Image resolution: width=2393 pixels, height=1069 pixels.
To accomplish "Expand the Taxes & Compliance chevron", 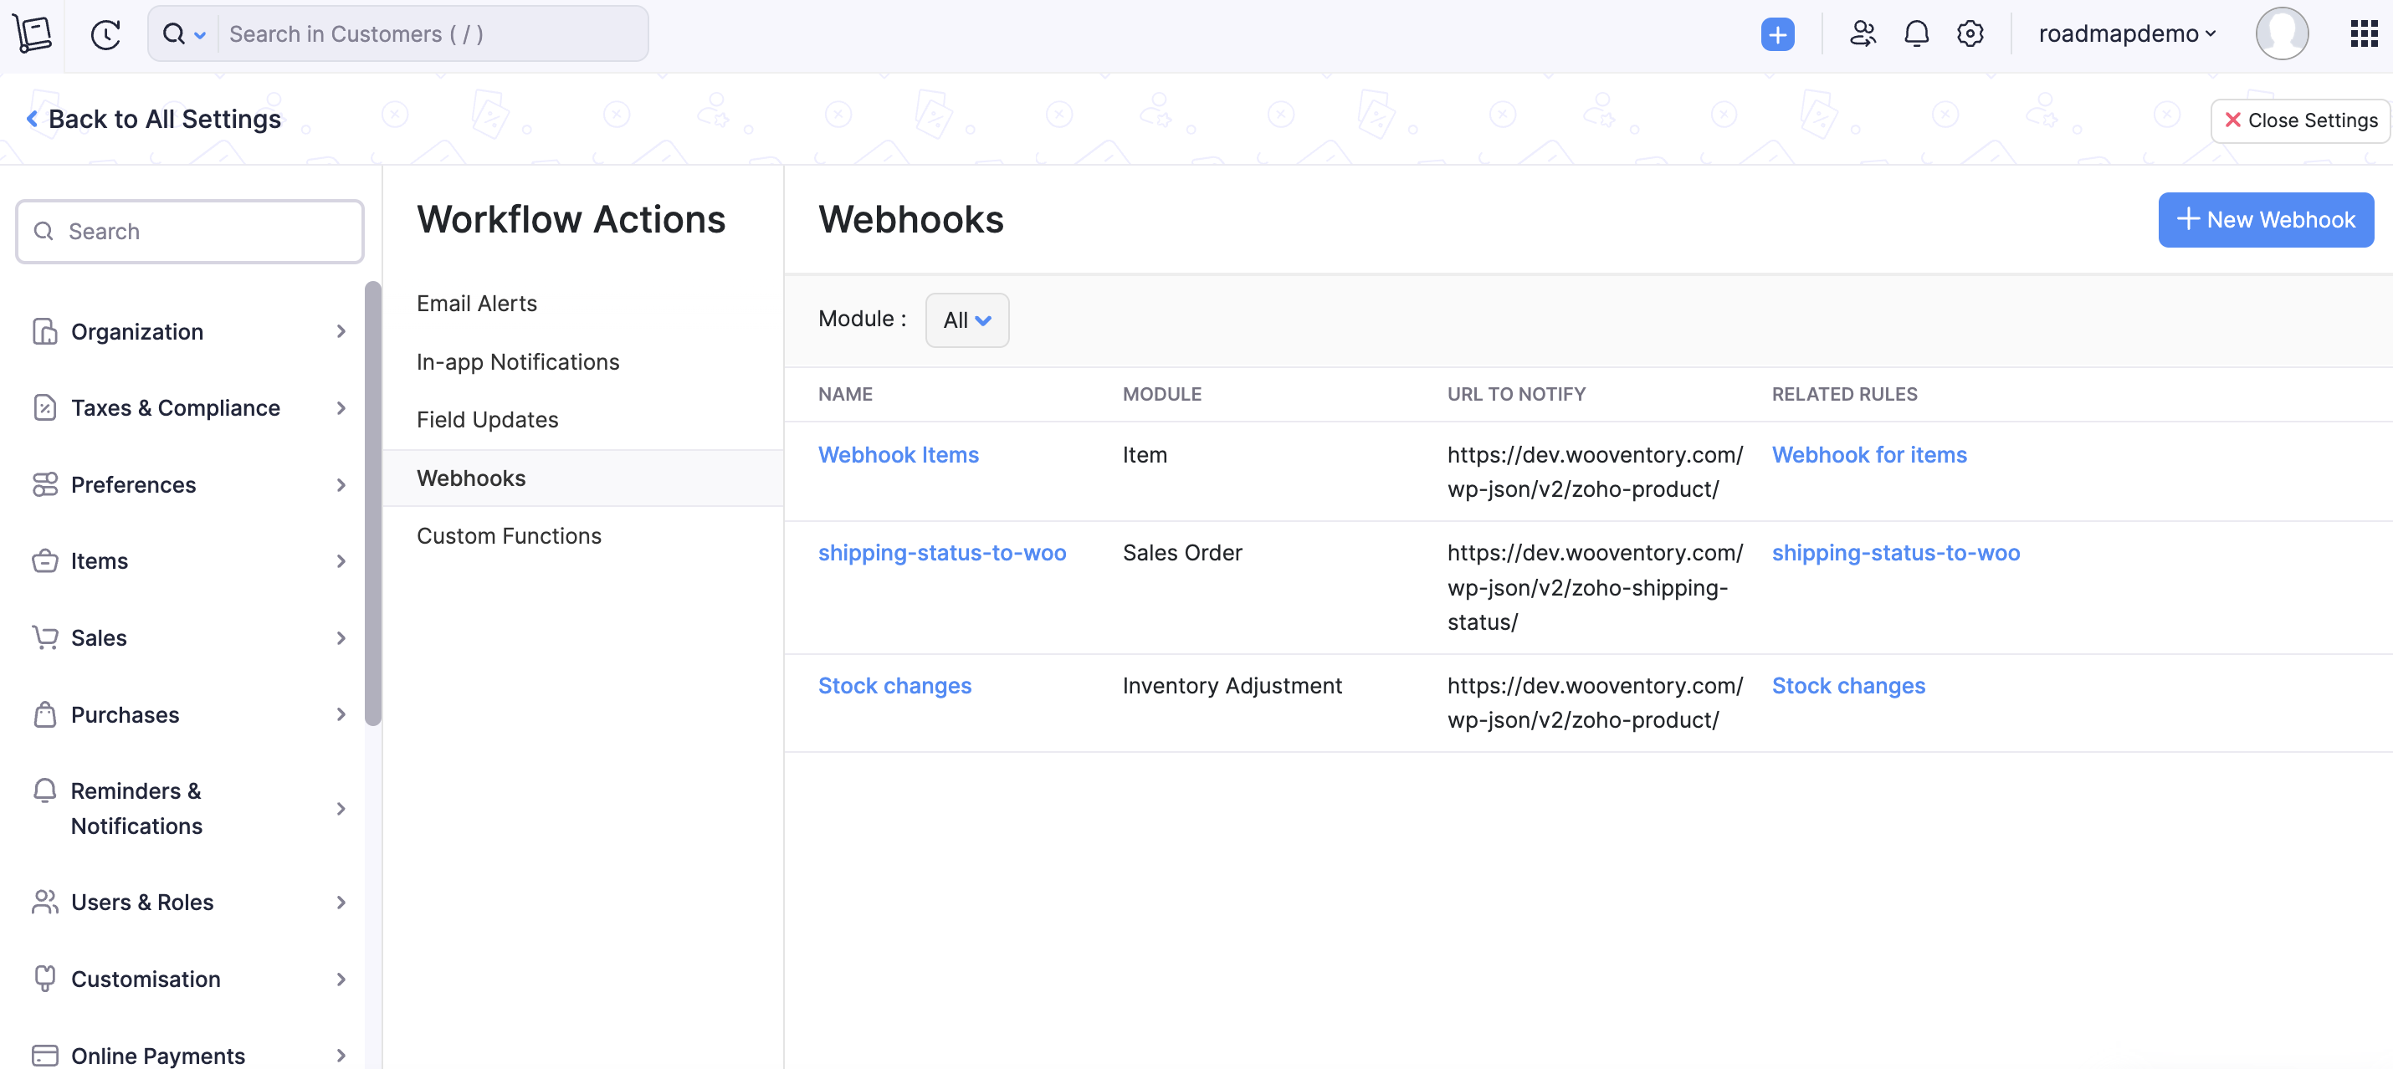I will click(x=341, y=407).
